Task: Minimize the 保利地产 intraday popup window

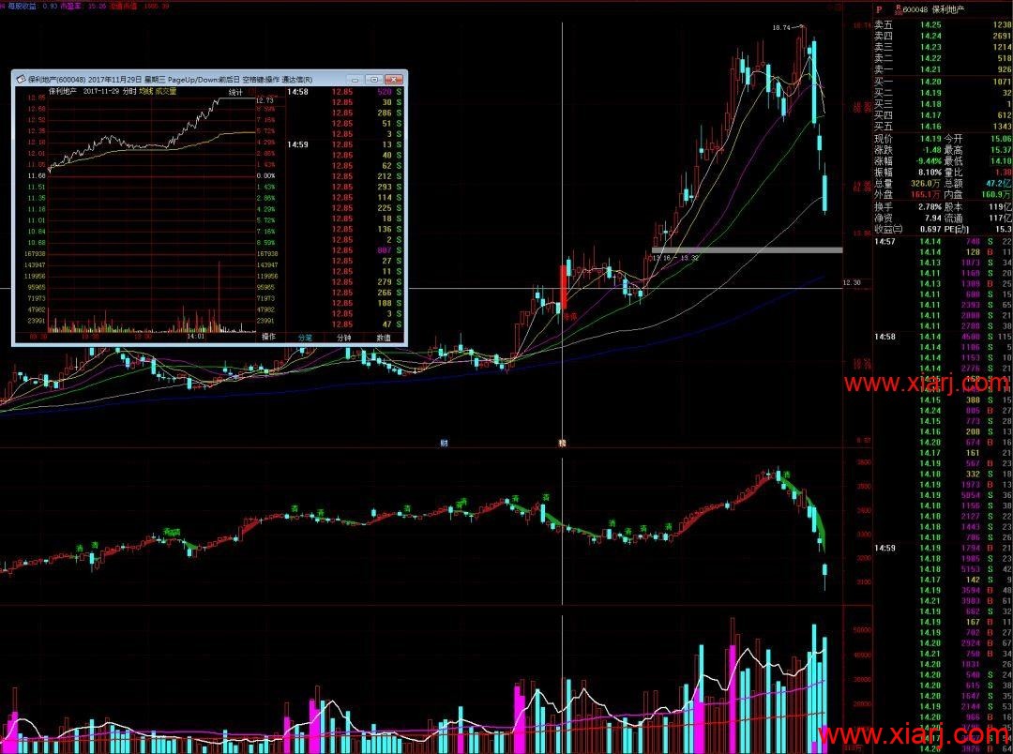Action: point(355,80)
